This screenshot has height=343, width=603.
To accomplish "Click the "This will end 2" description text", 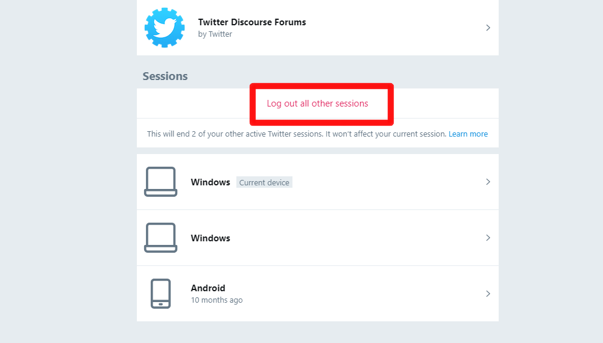I will point(297,134).
